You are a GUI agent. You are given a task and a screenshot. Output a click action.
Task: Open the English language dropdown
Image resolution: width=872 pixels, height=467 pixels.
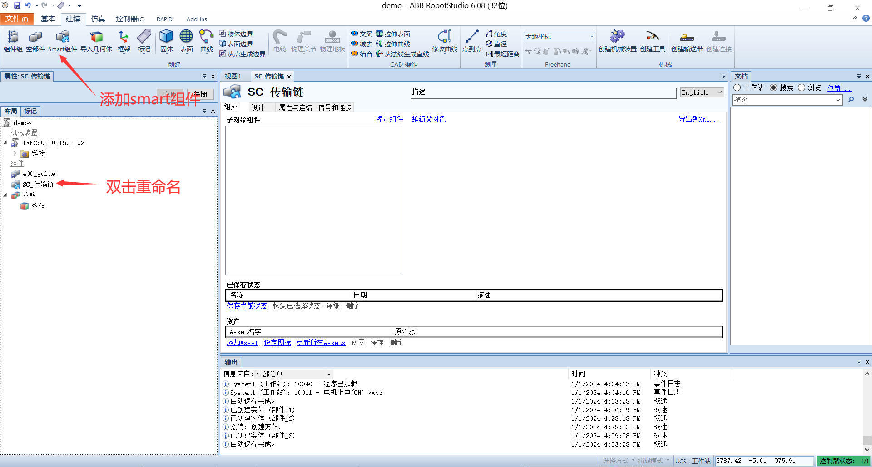[x=702, y=92]
